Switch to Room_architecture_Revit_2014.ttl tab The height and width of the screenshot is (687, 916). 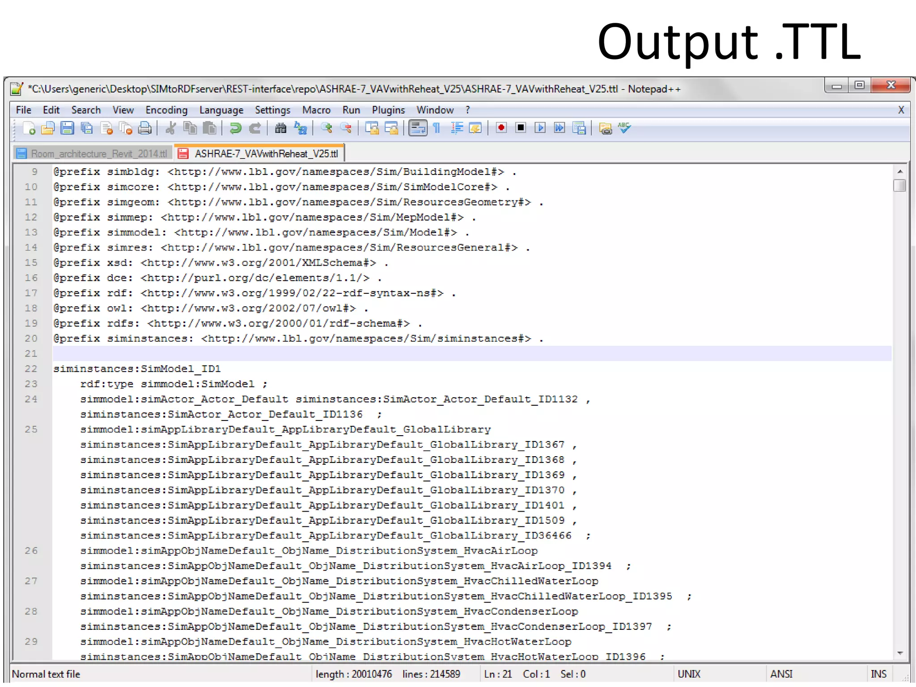[93, 154]
